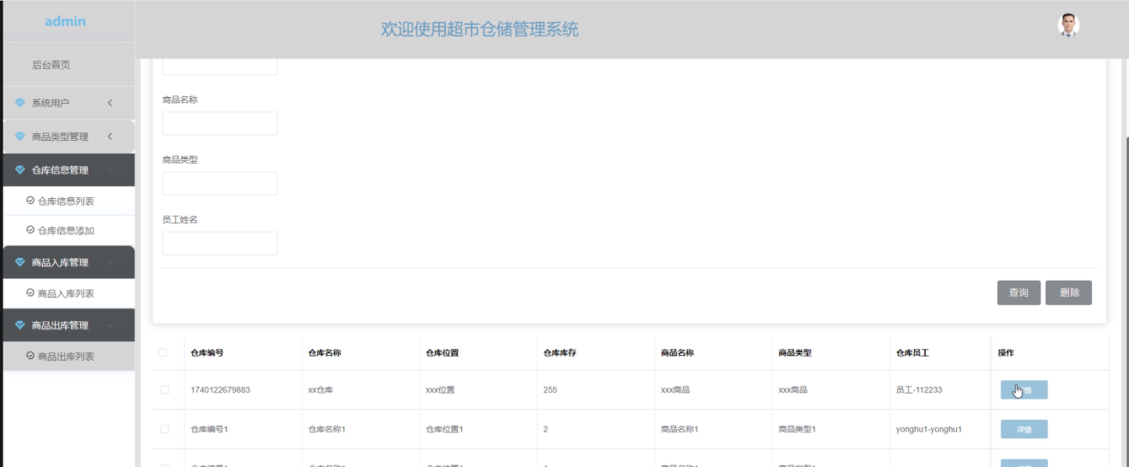
Task: Select the 商品出库管理 menu header
Action: tap(67, 325)
